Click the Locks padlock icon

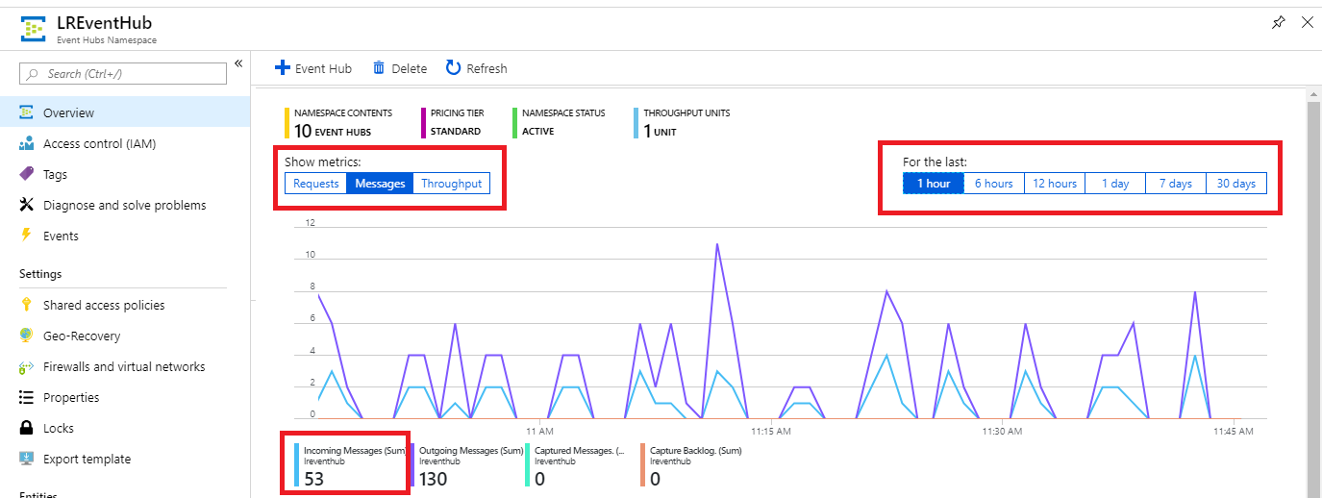[26, 429]
